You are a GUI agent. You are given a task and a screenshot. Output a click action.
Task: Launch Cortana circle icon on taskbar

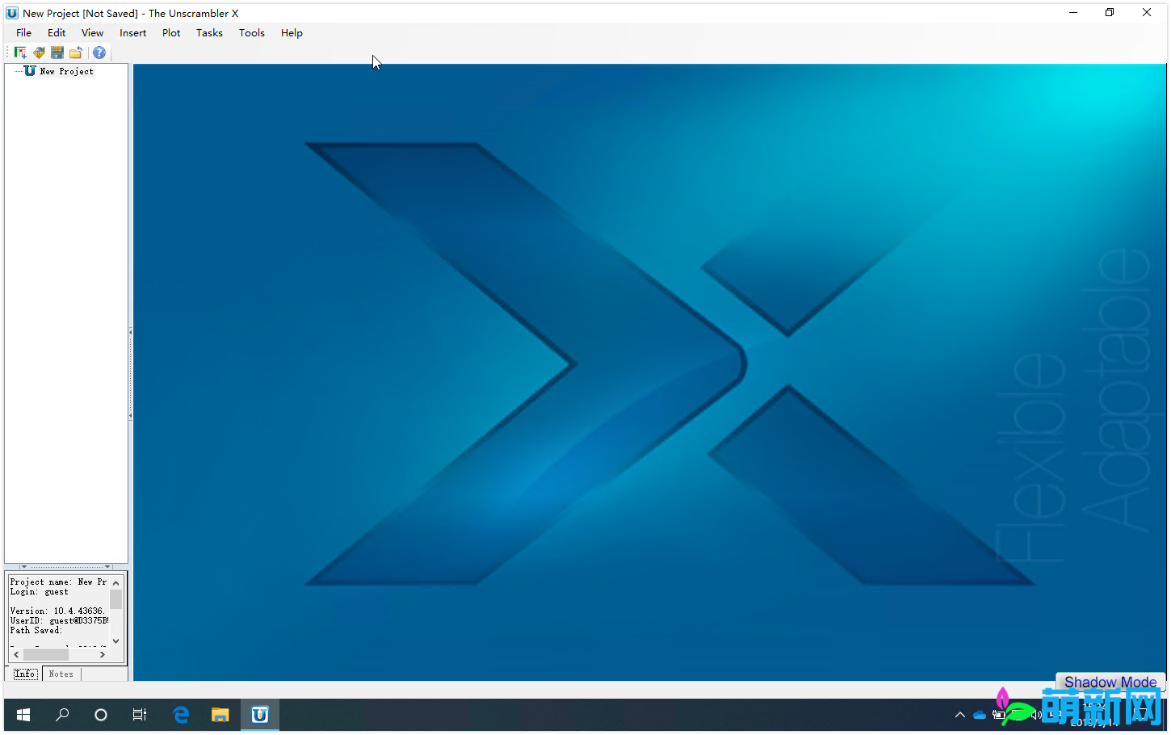coord(101,715)
